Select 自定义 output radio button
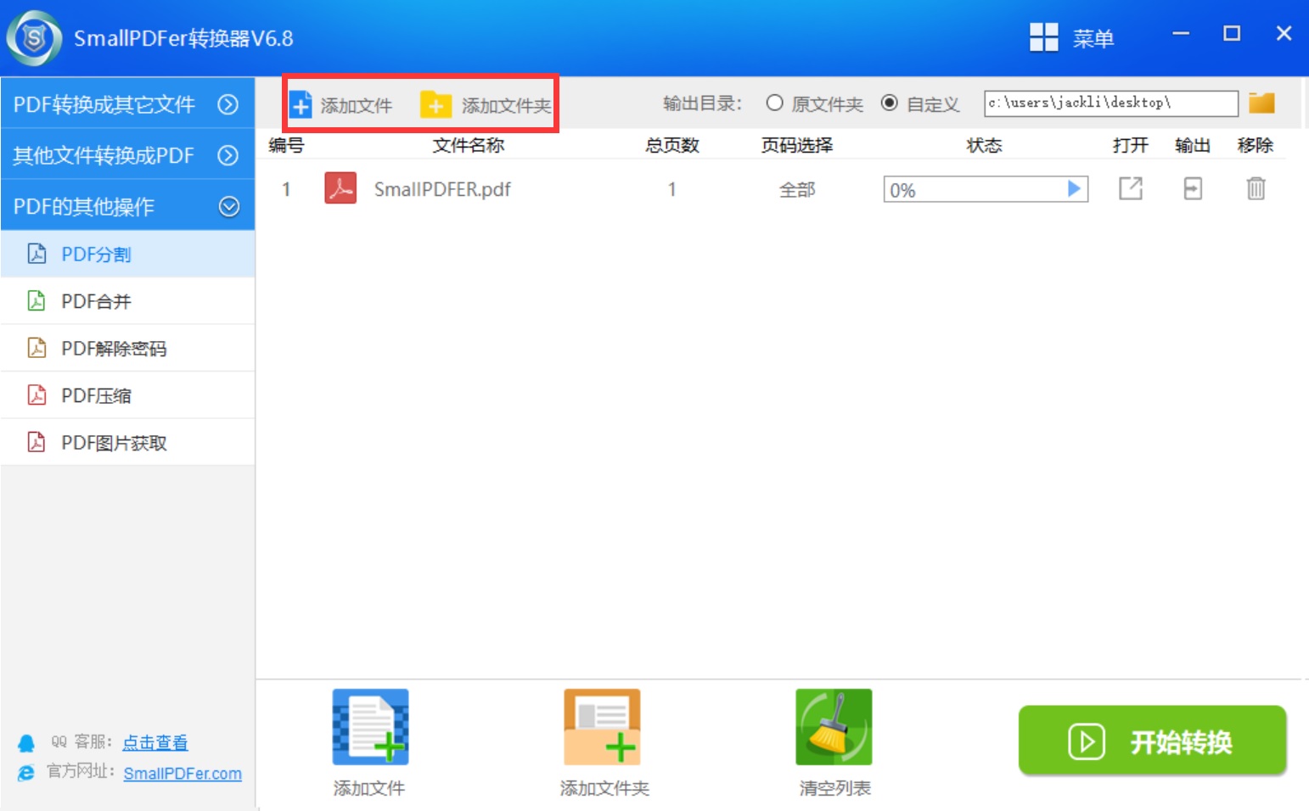The width and height of the screenshot is (1309, 811). pos(889,103)
